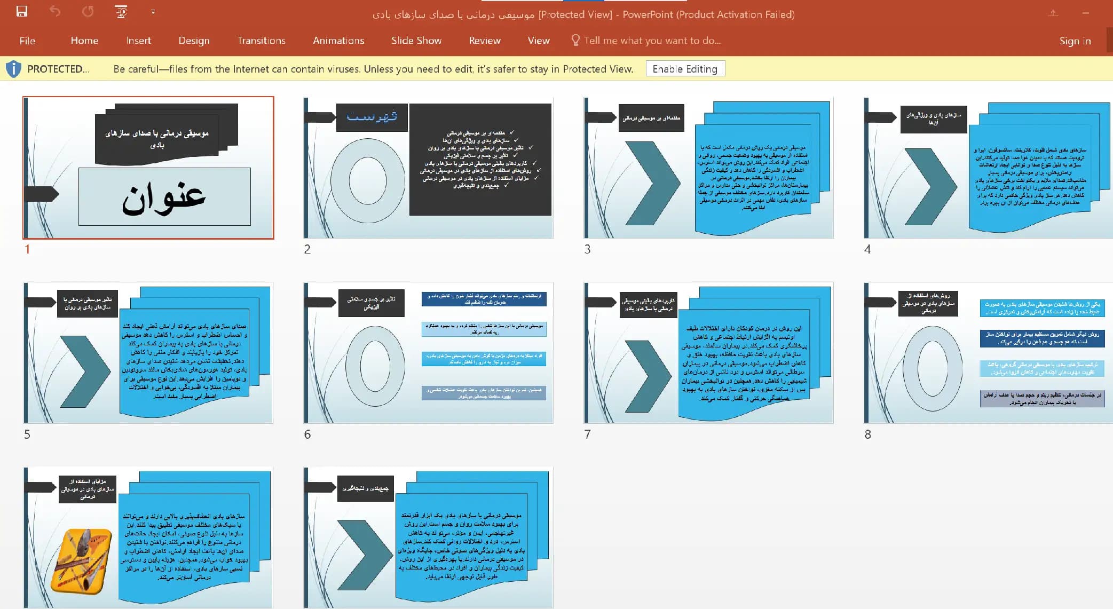The width and height of the screenshot is (1113, 609).
Task: Open the Transitions tab
Action: point(261,41)
